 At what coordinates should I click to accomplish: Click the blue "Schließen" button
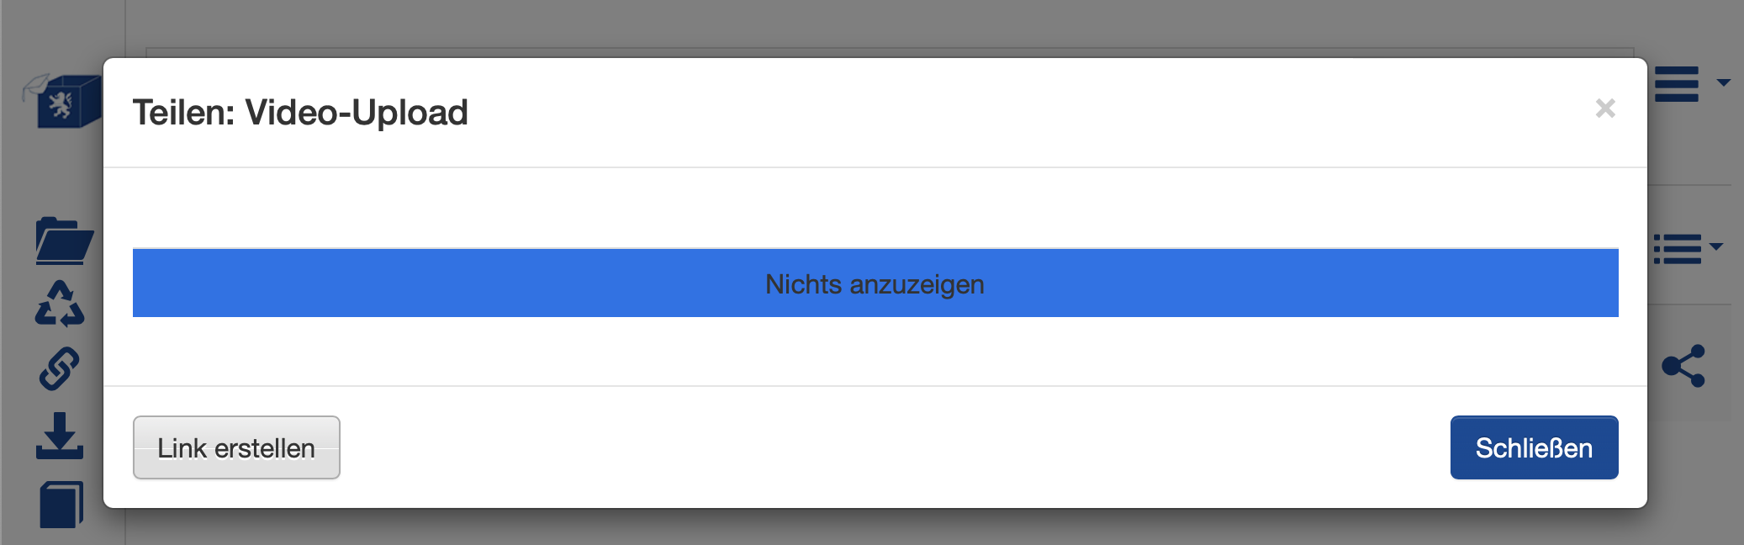click(x=1534, y=447)
